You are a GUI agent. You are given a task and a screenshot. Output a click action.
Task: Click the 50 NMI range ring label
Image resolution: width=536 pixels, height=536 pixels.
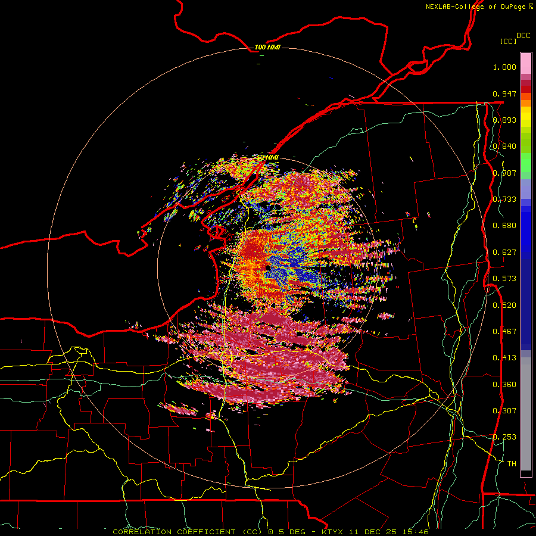click(x=267, y=157)
